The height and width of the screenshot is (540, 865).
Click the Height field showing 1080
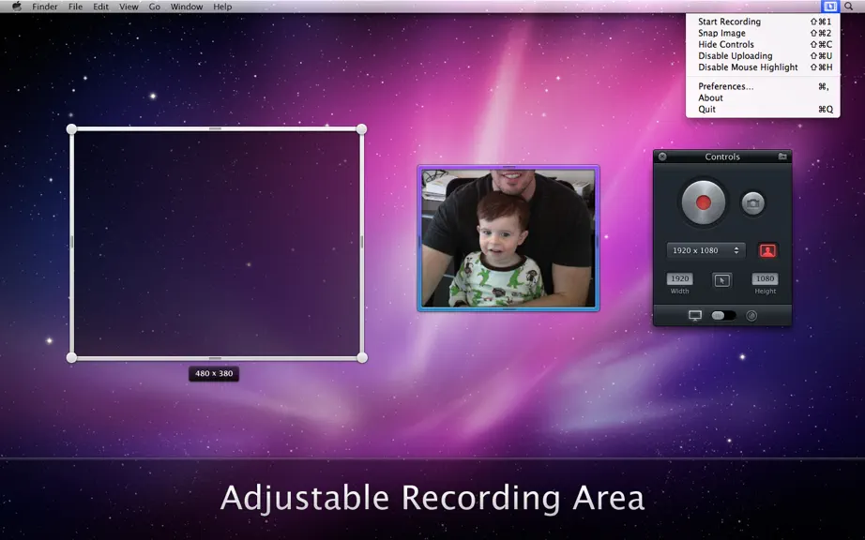click(x=766, y=278)
